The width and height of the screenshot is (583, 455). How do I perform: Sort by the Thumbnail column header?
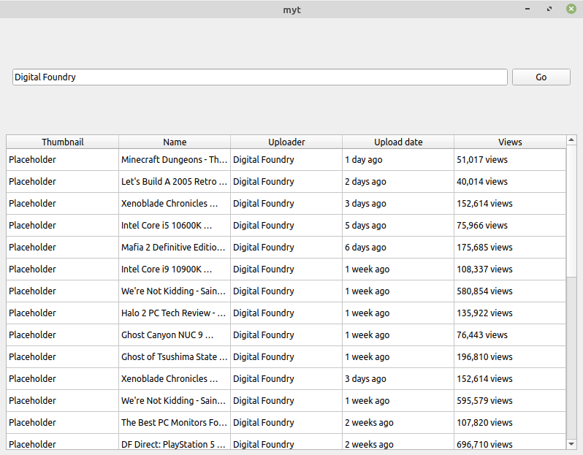point(63,142)
